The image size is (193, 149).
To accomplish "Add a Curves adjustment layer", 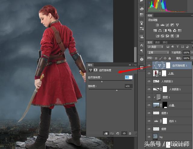I will tap(167, 25).
